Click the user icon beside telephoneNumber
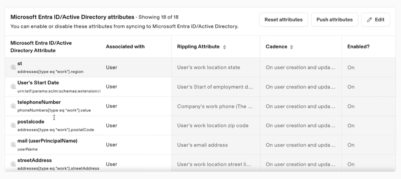Screen dimensions: 401x179 (x=13, y=106)
